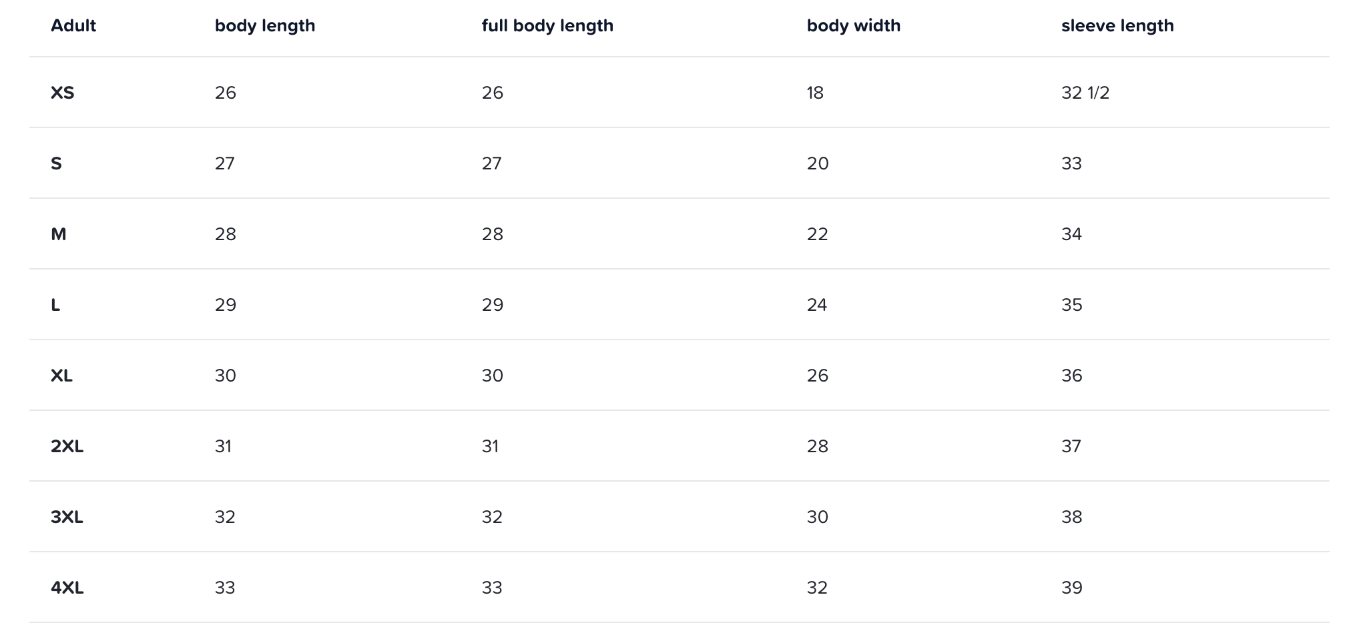Click the full body length header
Viewport: 1359px width, 623px height.
pos(547,26)
